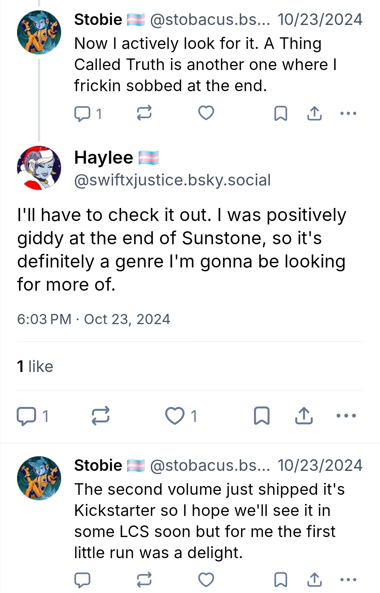Reply to Haylee's Sunstone post
The image size is (380, 593).
pyautogui.click(x=27, y=416)
